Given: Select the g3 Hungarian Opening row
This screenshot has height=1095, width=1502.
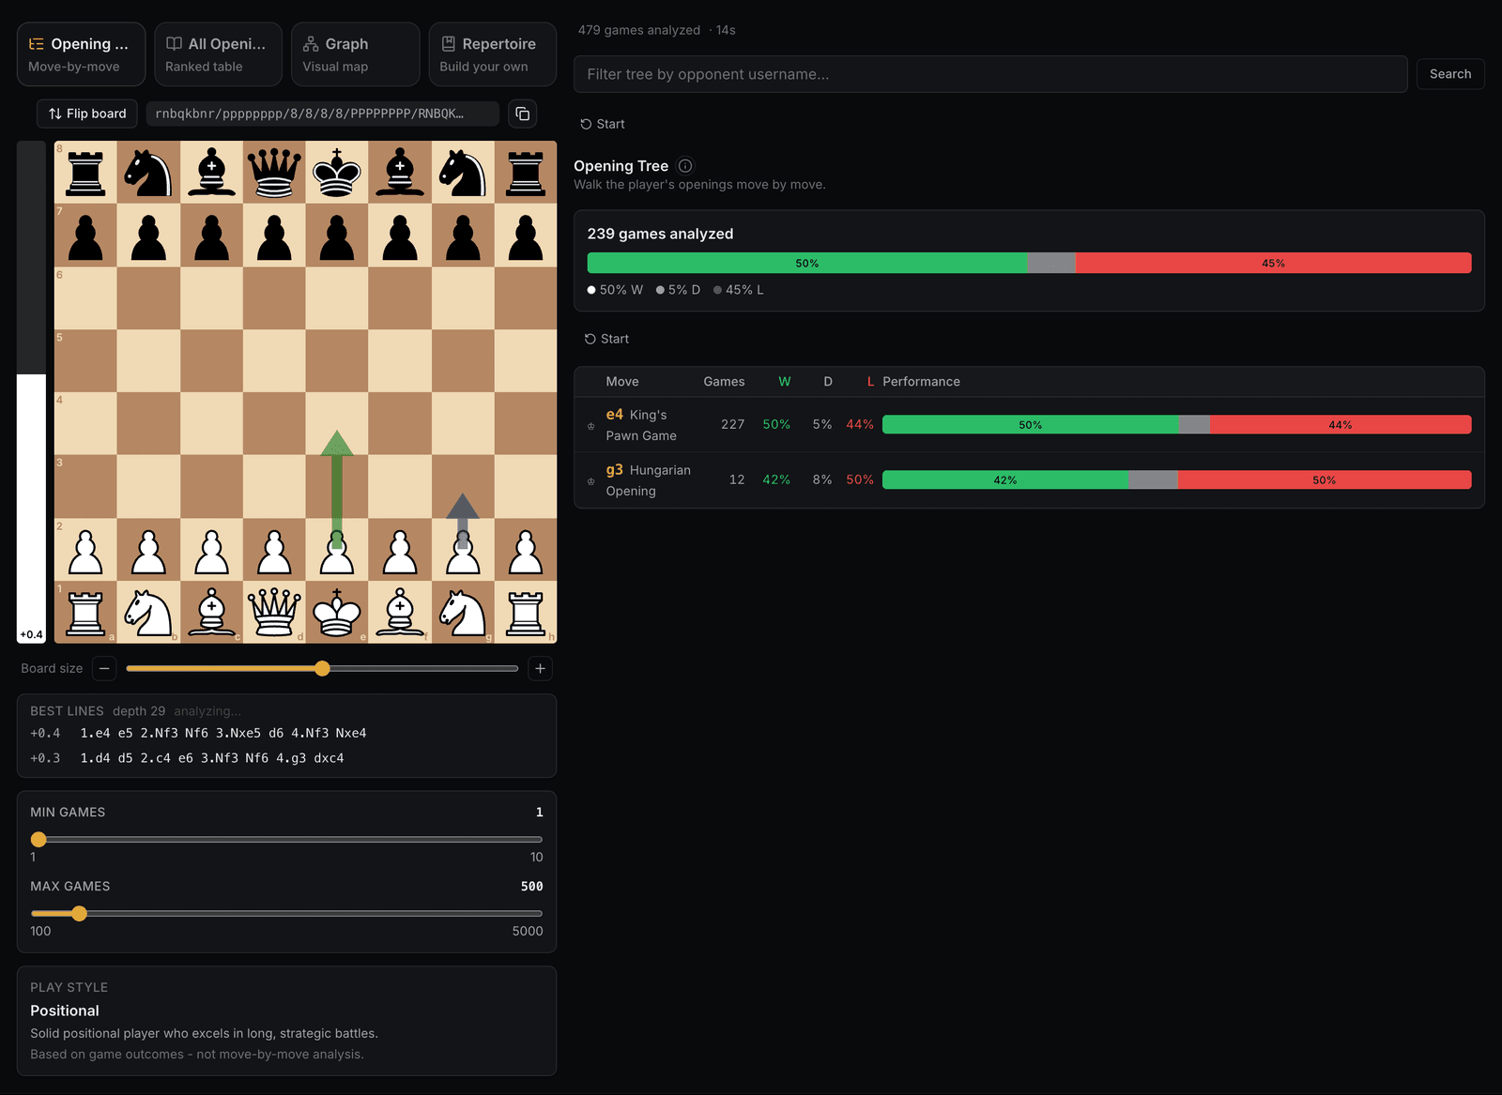Looking at the screenshot, I should click(x=1029, y=480).
